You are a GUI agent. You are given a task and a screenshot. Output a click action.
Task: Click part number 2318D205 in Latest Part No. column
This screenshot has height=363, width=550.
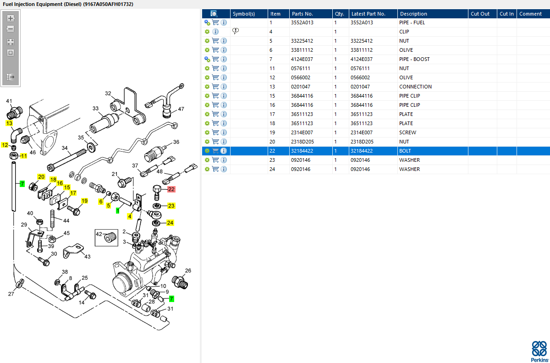pos(362,142)
